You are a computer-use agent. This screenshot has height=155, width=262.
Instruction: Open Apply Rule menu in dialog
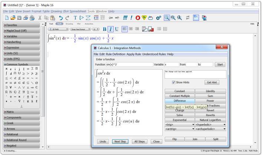tap(134, 54)
